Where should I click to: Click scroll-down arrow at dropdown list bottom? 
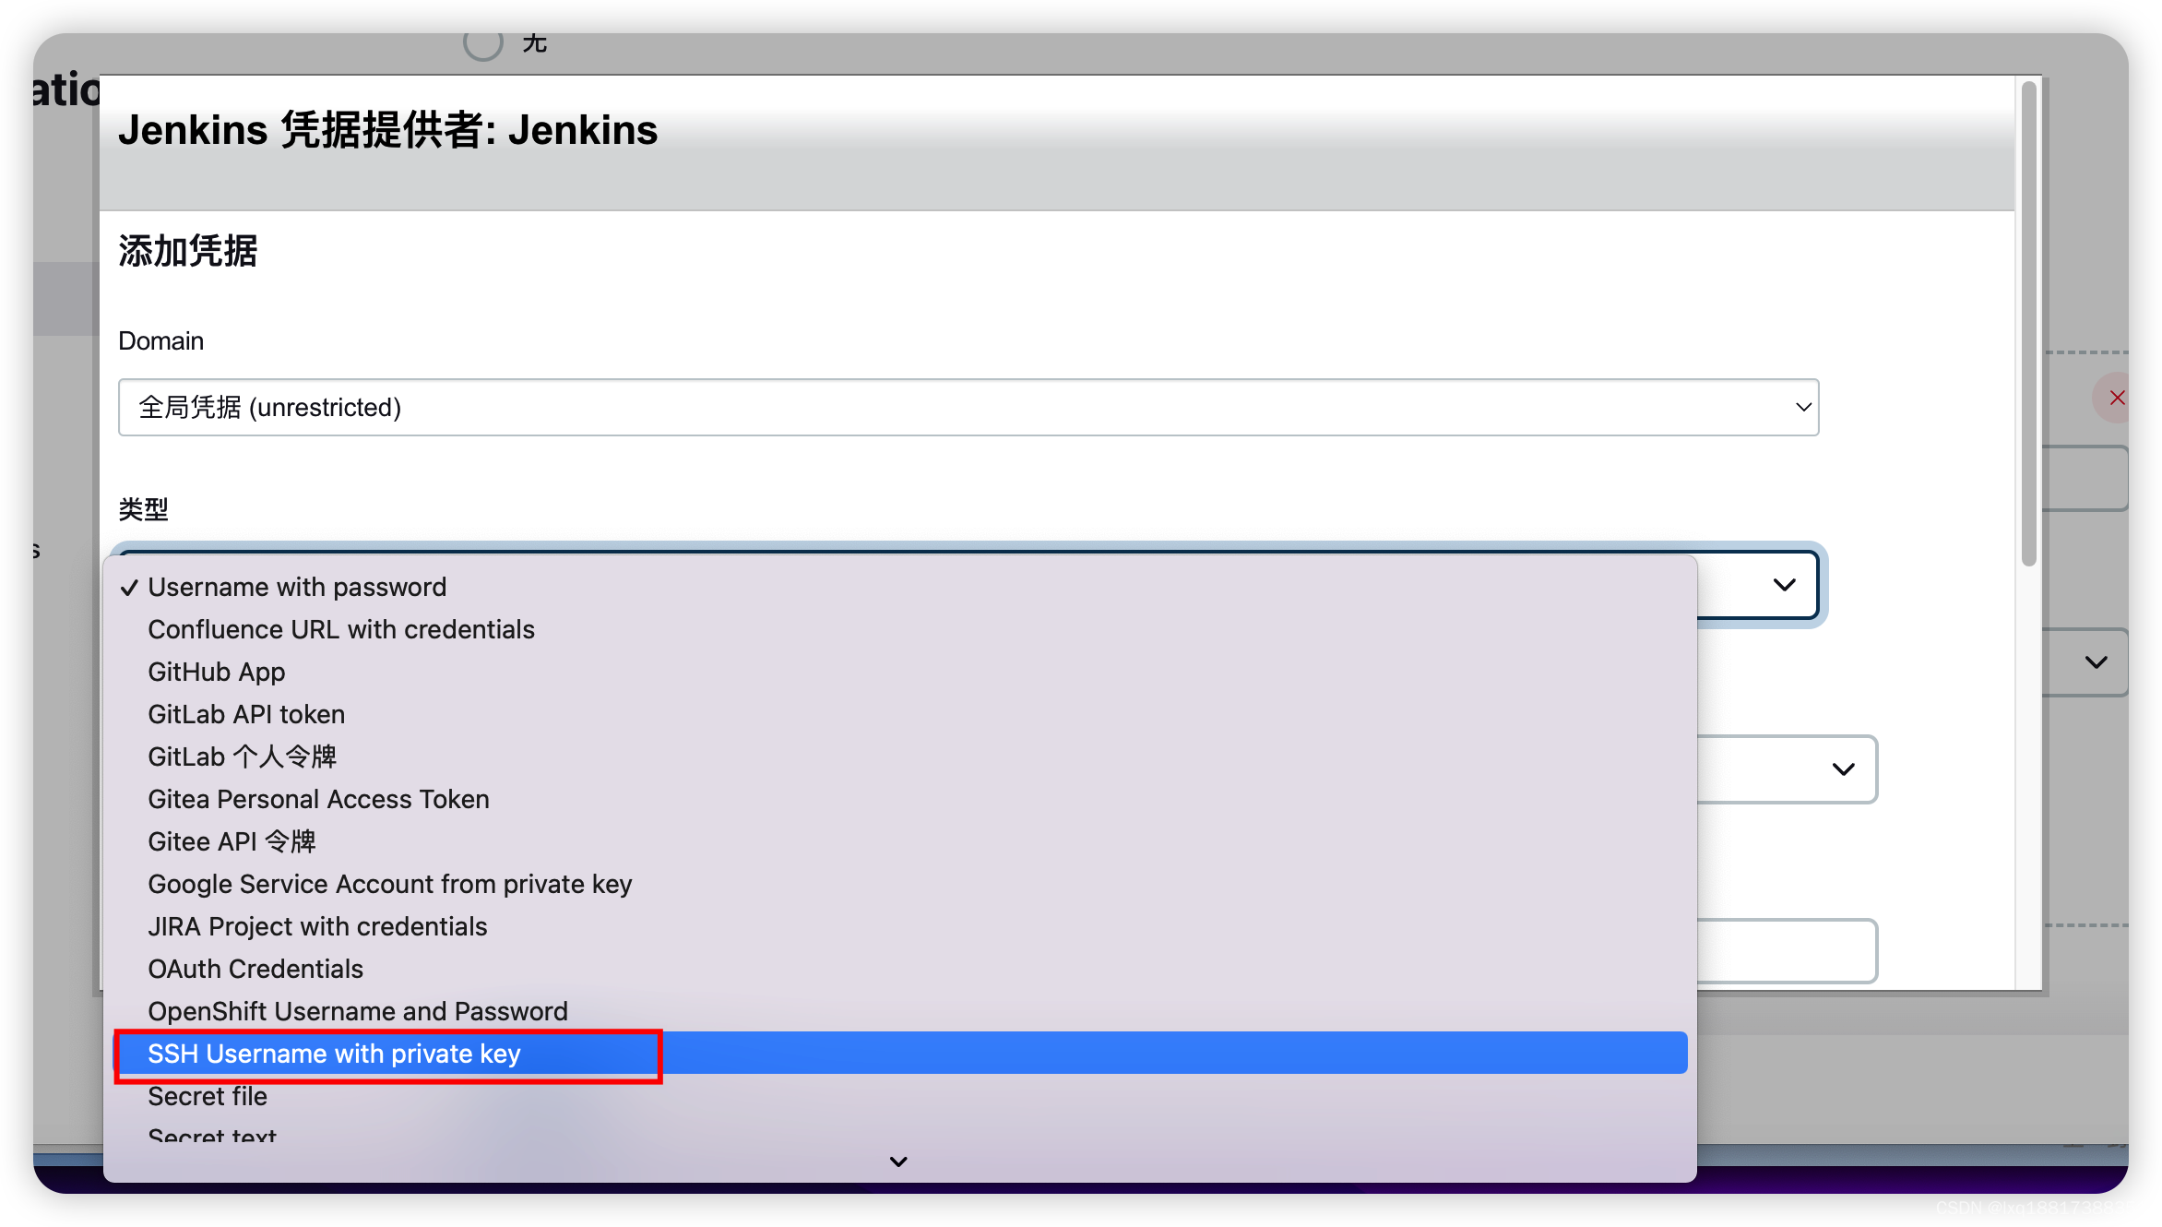pos(898,1161)
